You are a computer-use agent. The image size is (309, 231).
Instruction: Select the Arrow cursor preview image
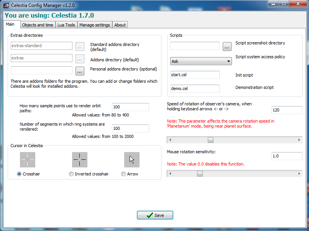pos(132,160)
